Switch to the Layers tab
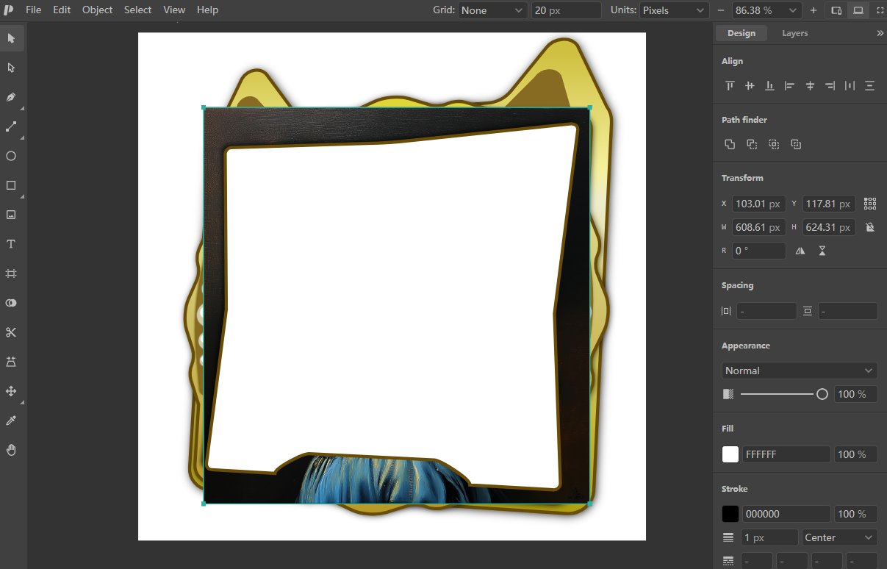887x569 pixels. tap(794, 33)
